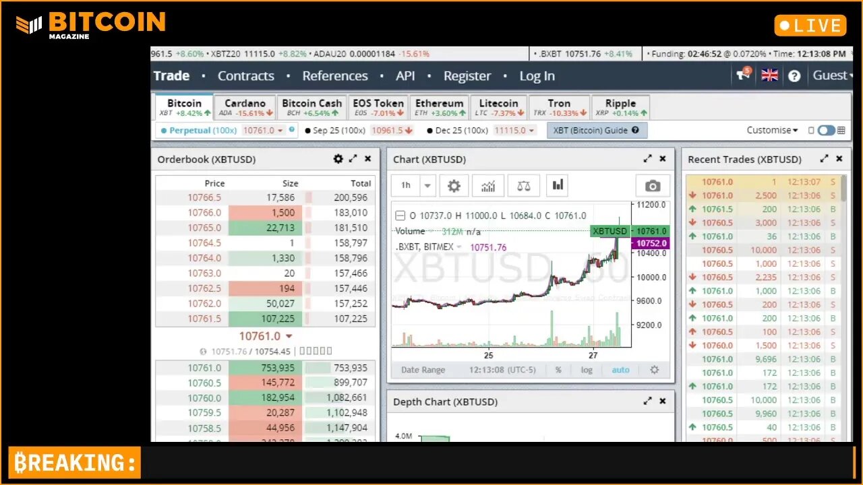Select the Ethereum ETH tab

440,107
